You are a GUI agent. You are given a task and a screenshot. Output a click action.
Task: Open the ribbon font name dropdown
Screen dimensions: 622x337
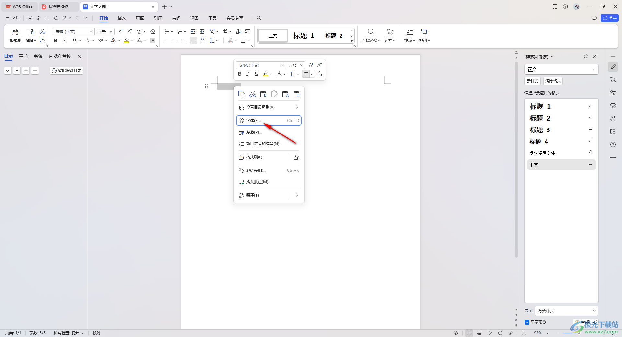[x=91, y=31]
